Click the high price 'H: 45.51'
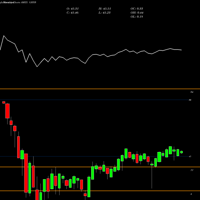The width and height of the screenshot is (200, 200). coord(105,9)
